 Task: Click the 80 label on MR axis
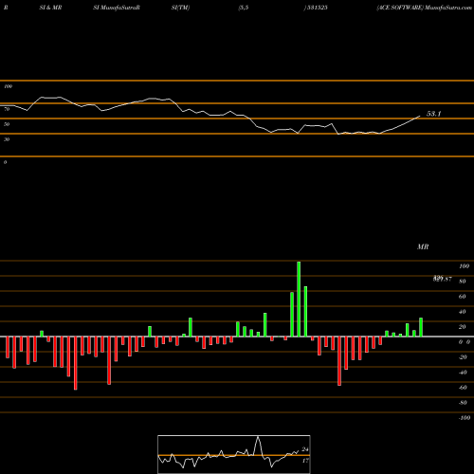click(x=463, y=282)
